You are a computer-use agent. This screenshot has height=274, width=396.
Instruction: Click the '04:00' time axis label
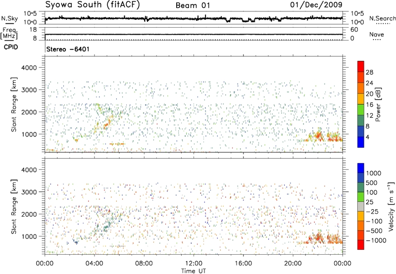point(95,264)
